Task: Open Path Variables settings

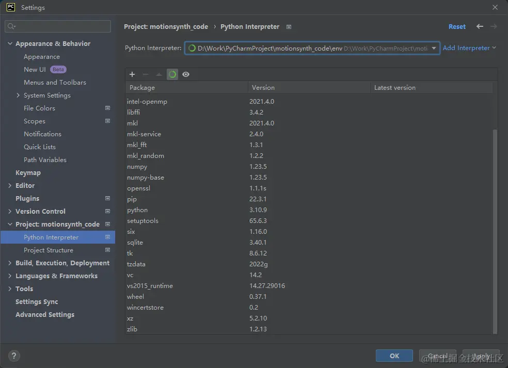Action: pyautogui.click(x=45, y=159)
